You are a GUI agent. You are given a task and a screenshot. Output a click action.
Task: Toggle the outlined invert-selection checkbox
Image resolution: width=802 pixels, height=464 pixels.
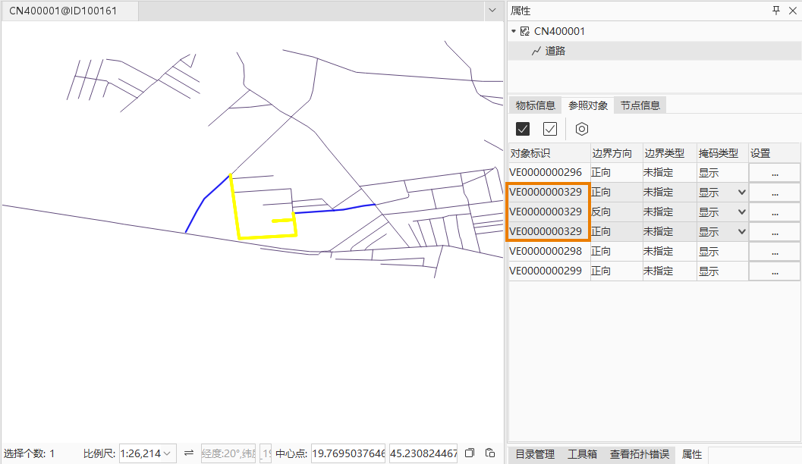(550, 129)
